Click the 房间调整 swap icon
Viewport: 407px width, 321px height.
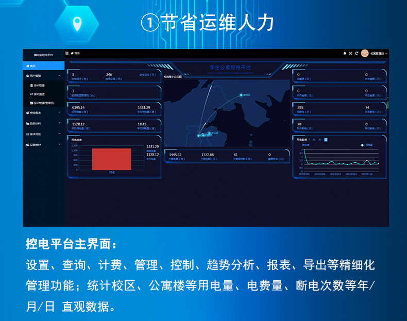pos(31,94)
